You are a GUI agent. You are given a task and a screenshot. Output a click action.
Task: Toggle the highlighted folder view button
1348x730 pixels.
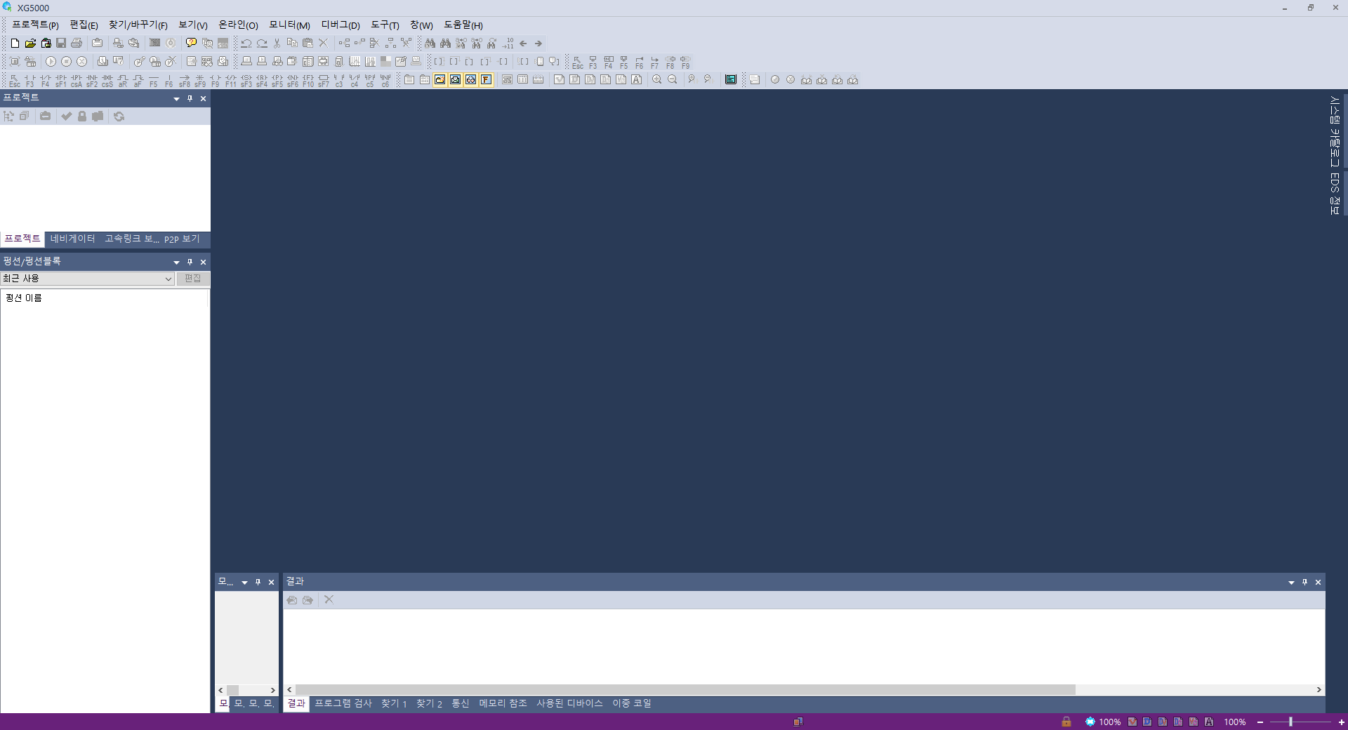pos(440,80)
